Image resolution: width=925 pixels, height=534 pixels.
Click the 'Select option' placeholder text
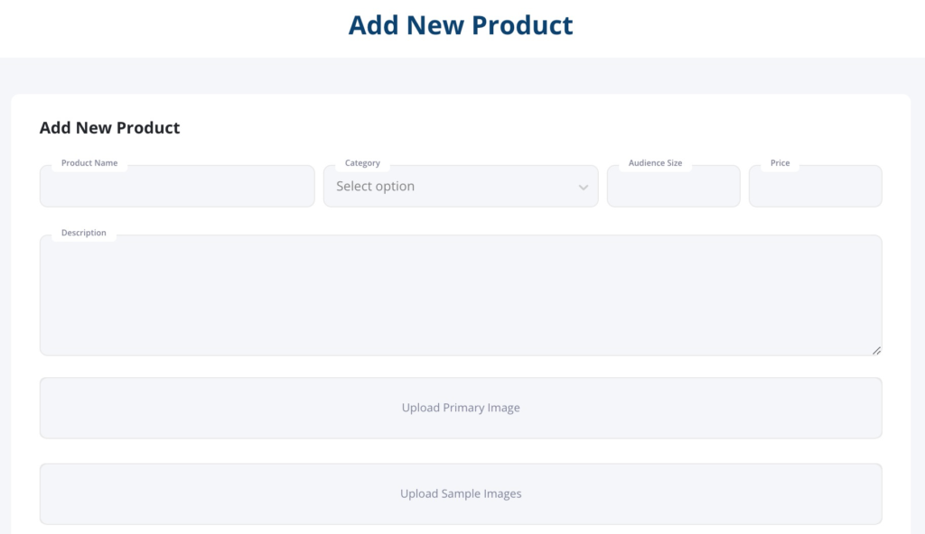coord(375,186)
